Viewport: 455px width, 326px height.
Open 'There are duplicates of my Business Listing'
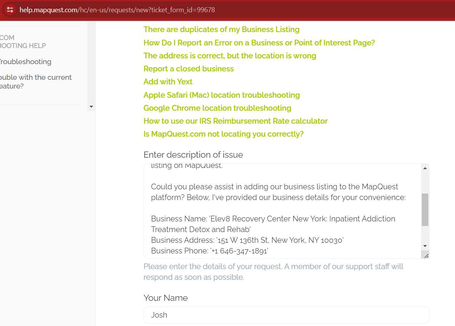click(x=222, y=29)
